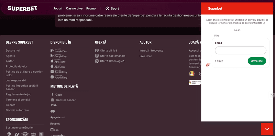Open the Jocuri menu item
This screenshot has height=136, width=275.
point(58,8)
